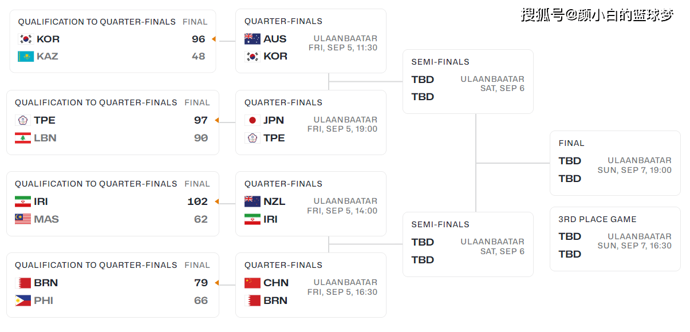Screen dimensions: 690x332
Task: Click the Kazakhstan flag icon
Action: [x=26, y=57]
